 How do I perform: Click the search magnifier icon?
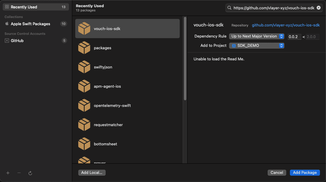229,8
